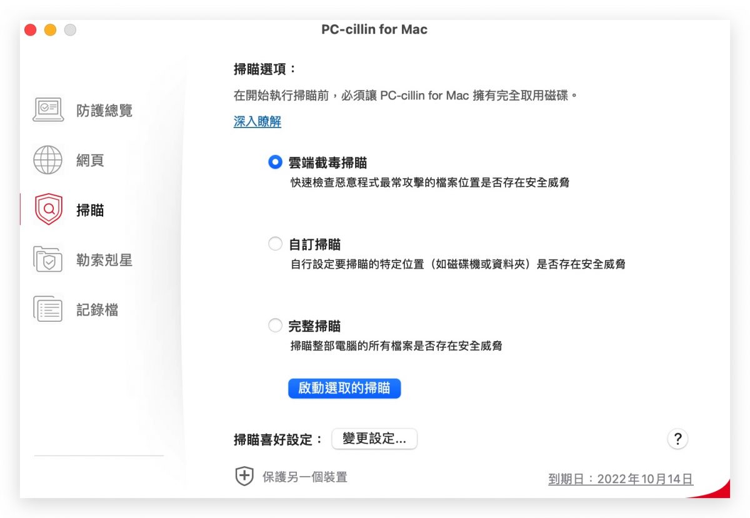Click the PC-cillin for Mac window title
Viewport: 750px width, 518px height.
[374, 29]
